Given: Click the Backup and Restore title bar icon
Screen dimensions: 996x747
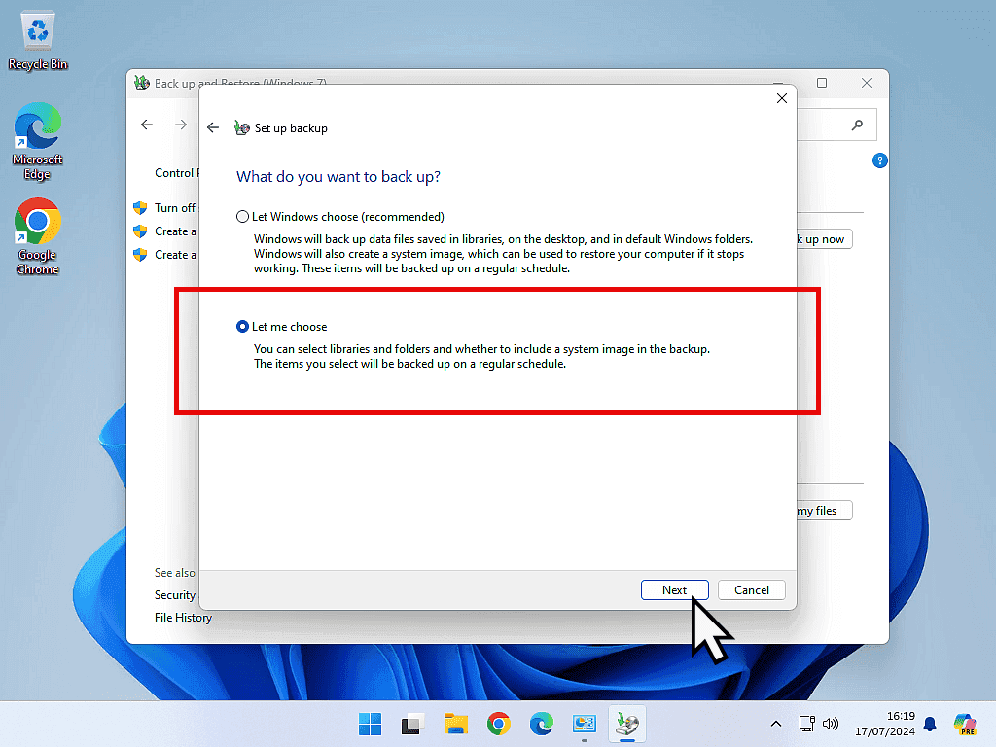Looking at the screenshot, I should pyautogui.click(x=142, y=83).
